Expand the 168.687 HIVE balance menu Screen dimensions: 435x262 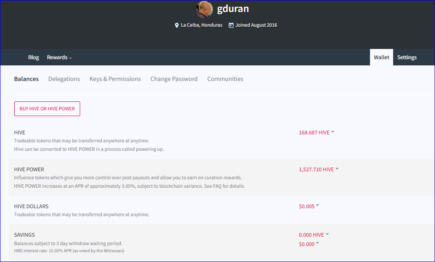coord(317,133)
